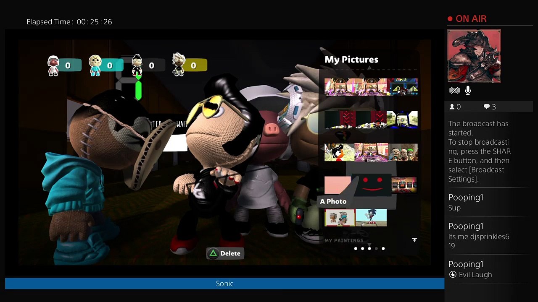Select the white-haired player avatar

(x=179, y=65)
